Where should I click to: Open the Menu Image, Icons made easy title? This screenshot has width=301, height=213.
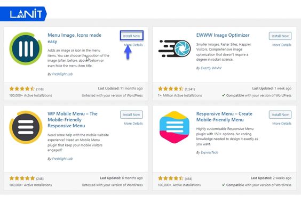pos(74,38)
